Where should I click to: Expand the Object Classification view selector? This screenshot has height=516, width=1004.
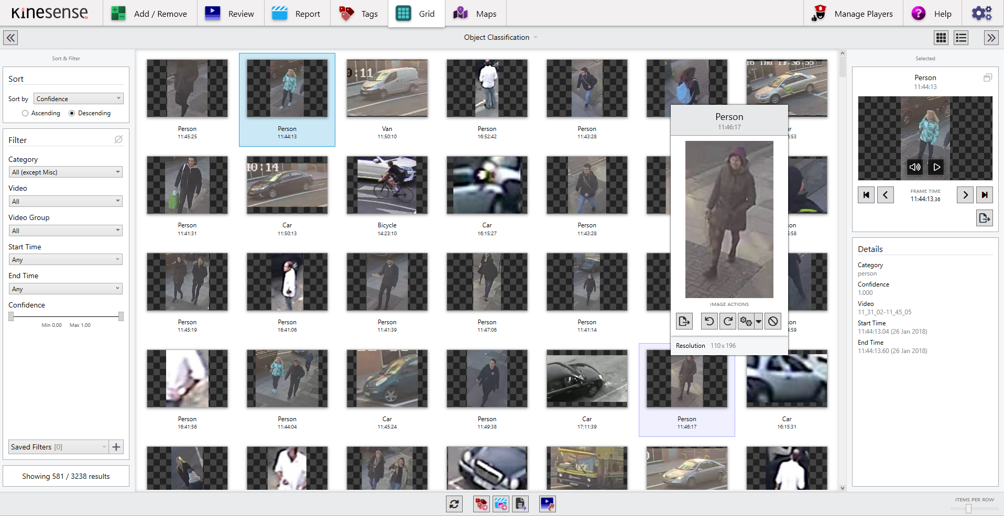click(500, 37)
